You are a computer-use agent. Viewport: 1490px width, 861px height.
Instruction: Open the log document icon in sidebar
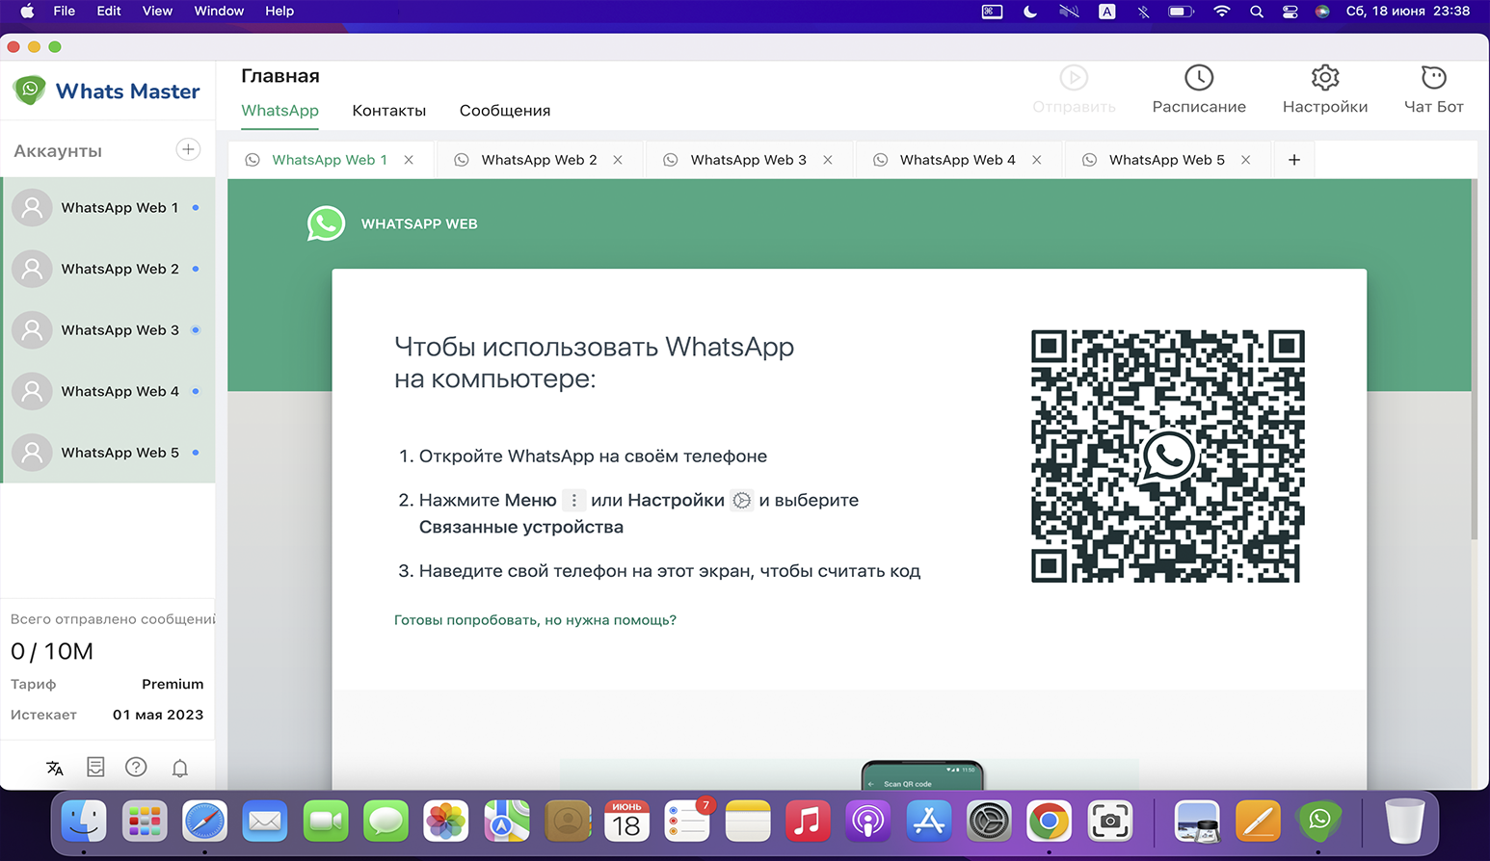(x=95, y=767)
